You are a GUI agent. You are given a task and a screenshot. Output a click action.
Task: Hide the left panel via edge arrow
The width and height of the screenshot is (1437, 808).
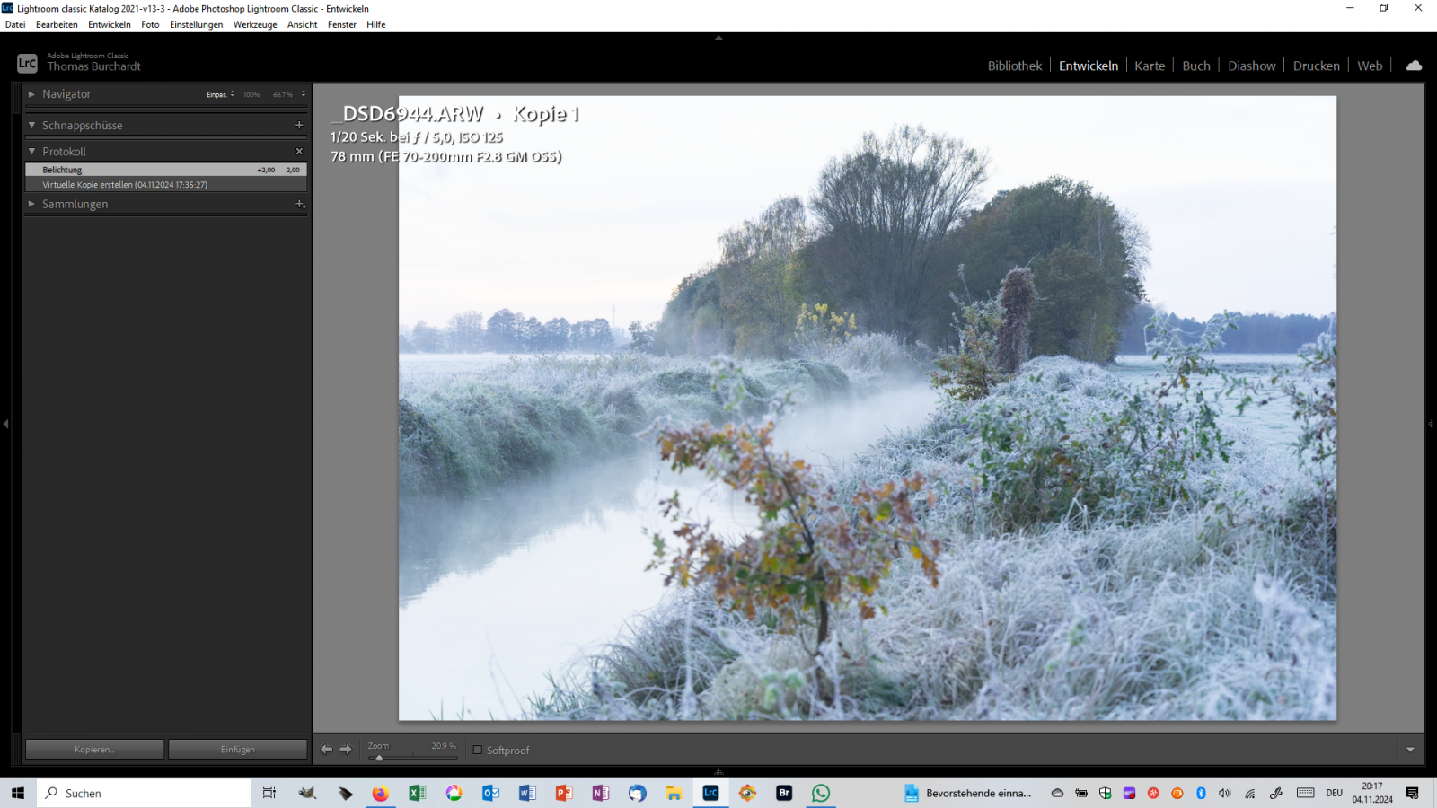pos(5,424)
